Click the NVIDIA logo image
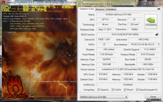This screenshot has width=163, height=102. 151,22
